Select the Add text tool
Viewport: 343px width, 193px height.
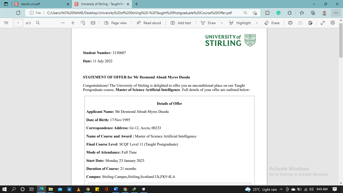[x=181, y=23]
